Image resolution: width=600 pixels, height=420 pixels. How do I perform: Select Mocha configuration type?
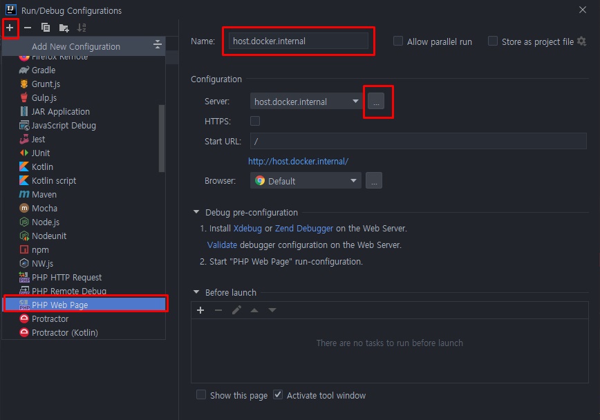[84, 208]
